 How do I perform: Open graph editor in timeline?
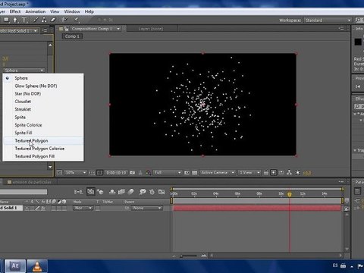coord(162,192)
